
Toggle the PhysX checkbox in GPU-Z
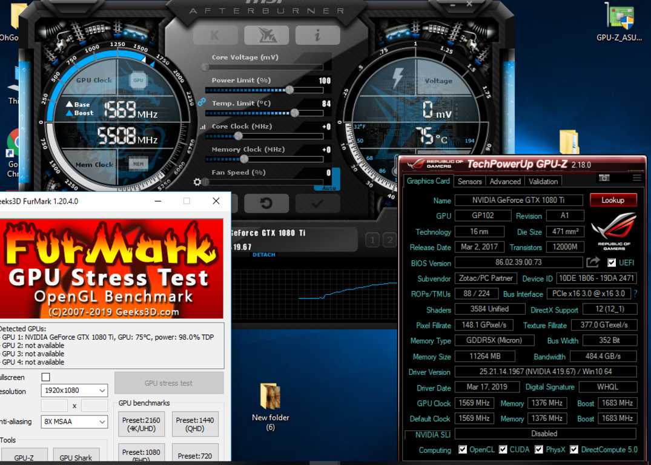[x=537, y=449]
